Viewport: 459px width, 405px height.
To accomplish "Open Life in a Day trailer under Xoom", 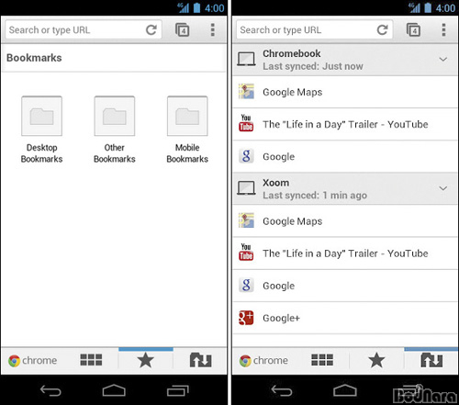I will point(345,253).
